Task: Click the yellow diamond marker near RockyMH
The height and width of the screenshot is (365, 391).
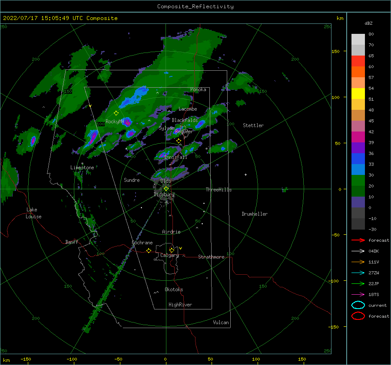Action: (116, 113)
